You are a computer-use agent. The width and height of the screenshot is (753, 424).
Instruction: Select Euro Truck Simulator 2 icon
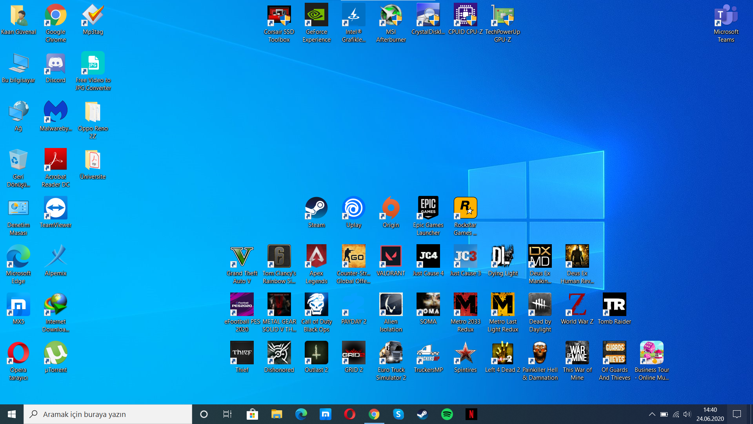(391, 361)
